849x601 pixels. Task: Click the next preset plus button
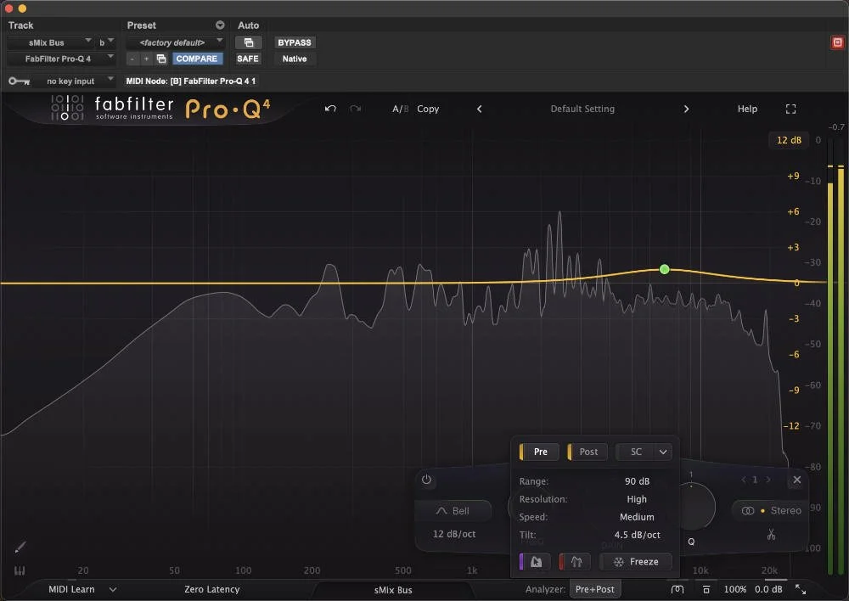(x=146, y=59)
